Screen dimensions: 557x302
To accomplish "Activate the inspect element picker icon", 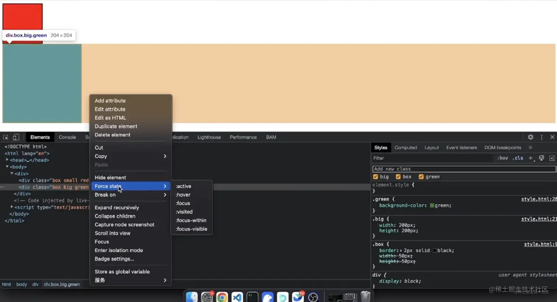I will [x=6, y=137].
